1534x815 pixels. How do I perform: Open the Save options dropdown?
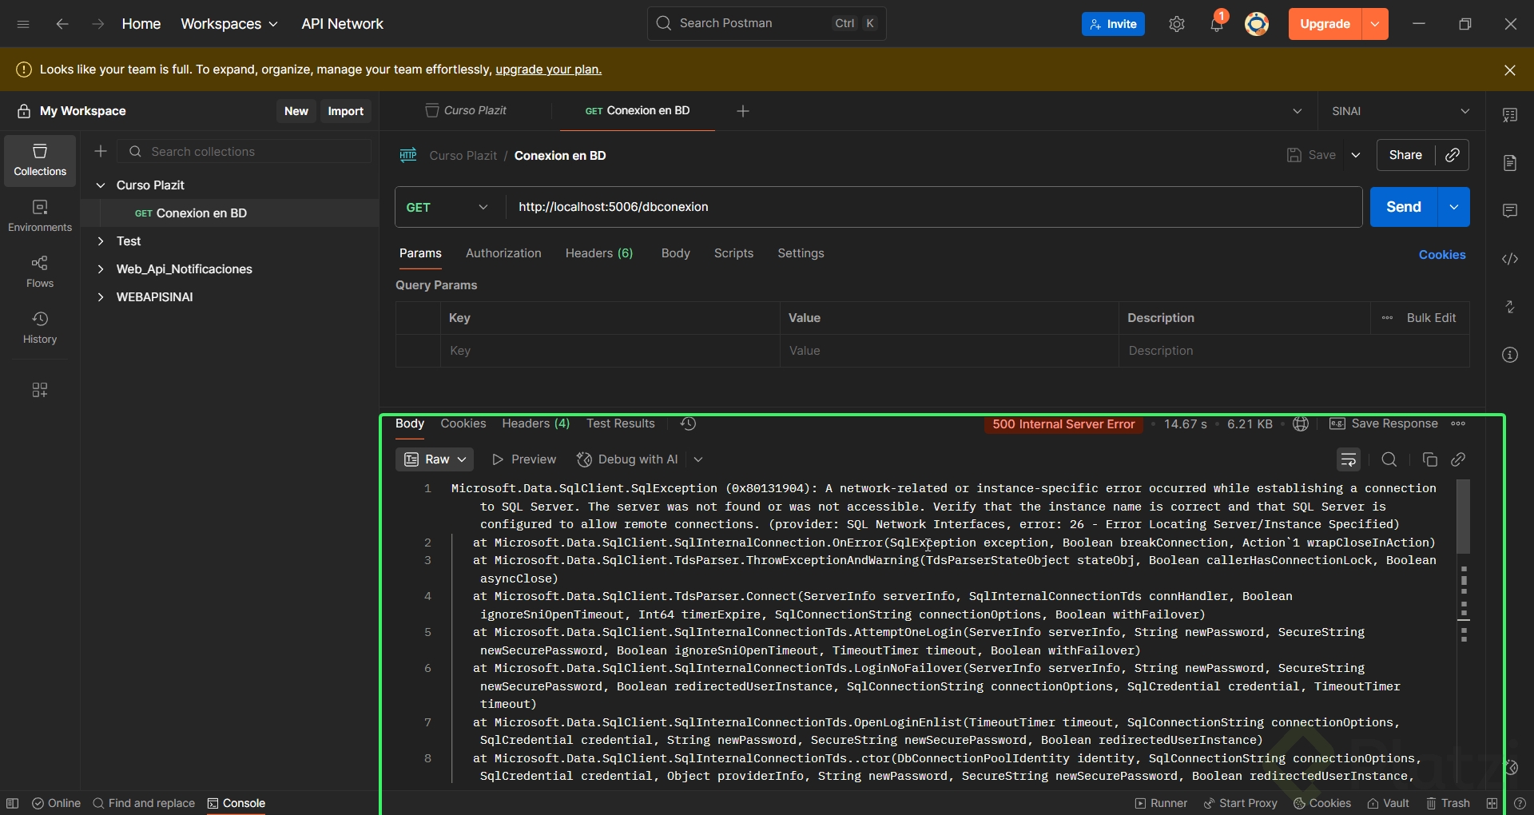click(x=1356, y=155)
